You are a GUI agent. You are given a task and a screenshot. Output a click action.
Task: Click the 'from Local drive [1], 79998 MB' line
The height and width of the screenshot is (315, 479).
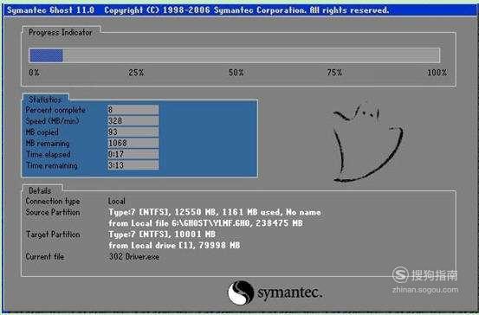pyautogui.click(x=174, y=246)
